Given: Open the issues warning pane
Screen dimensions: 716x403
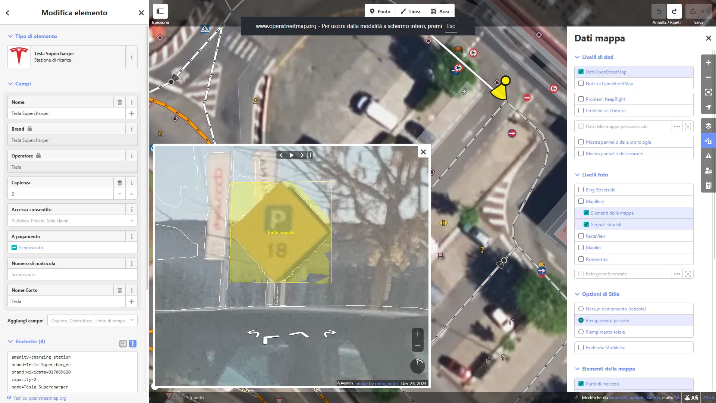Looking at the screenshot, I should [709, 156].
